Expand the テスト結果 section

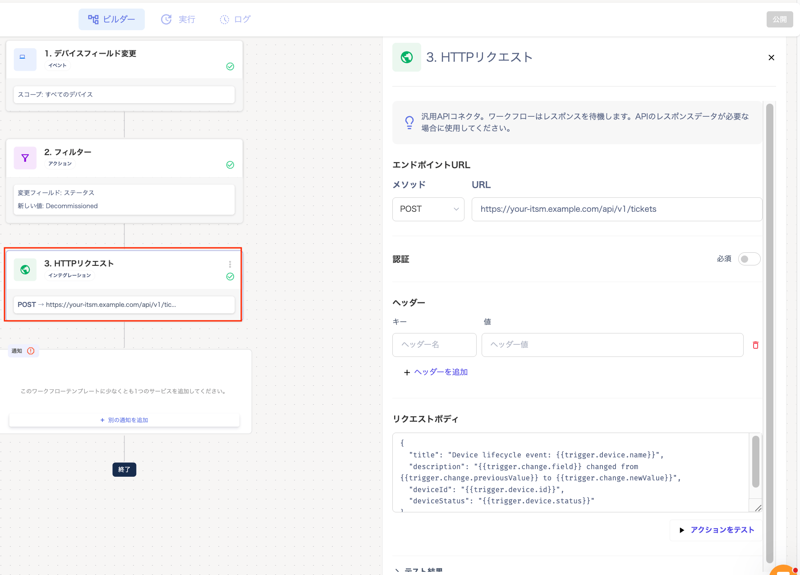tap(419, 570)
